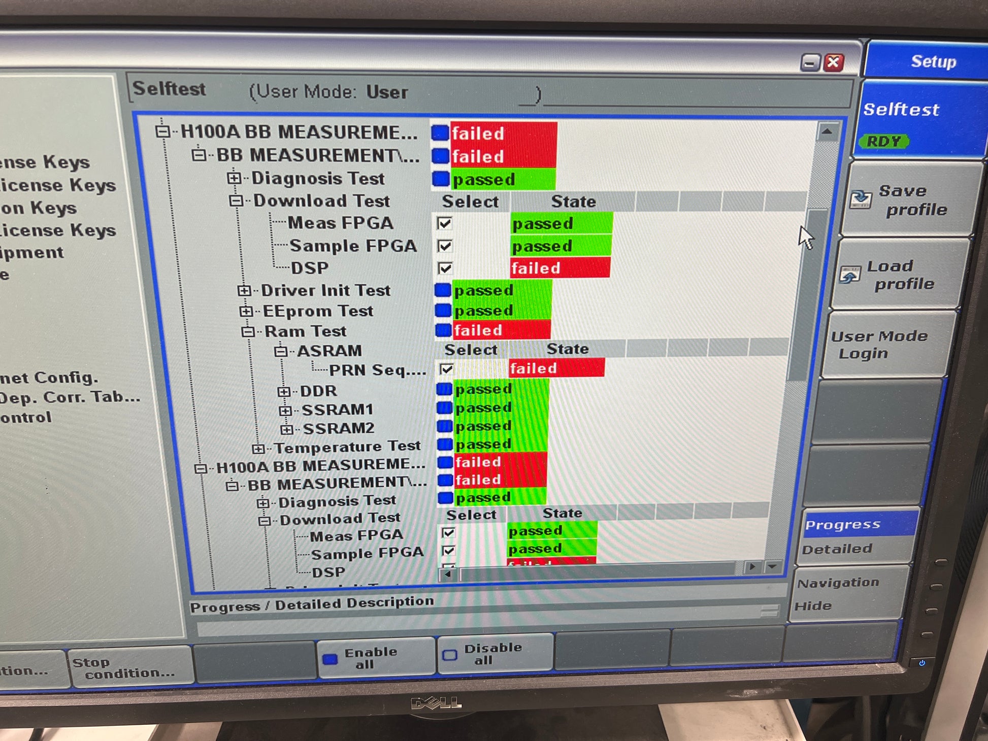Expand the Driver Init Test node

tap(244, 290)
